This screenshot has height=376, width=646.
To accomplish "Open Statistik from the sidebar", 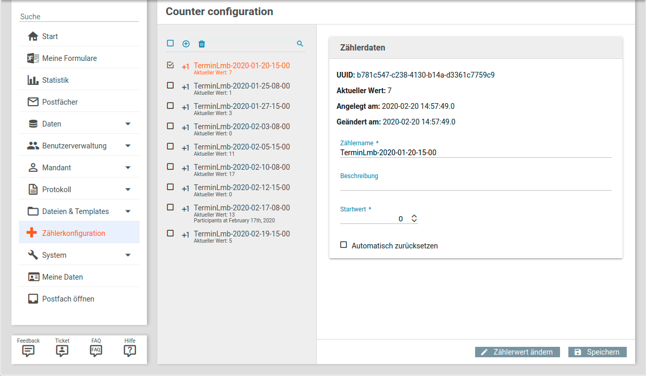I will 55,80.
